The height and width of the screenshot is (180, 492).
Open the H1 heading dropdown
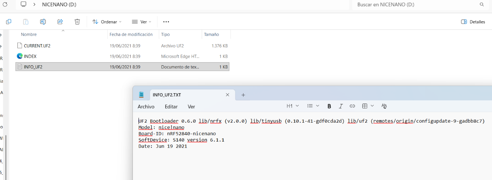(293, 106)
